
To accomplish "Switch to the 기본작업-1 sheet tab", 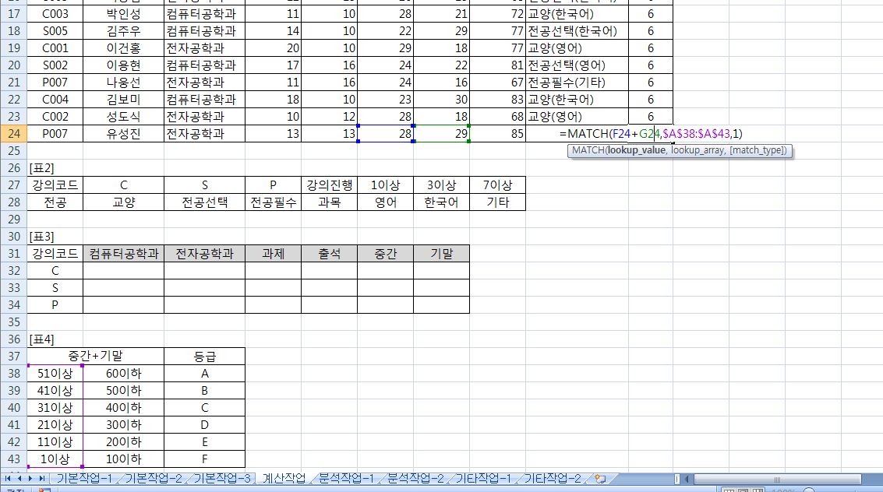I will pos(83,478).
